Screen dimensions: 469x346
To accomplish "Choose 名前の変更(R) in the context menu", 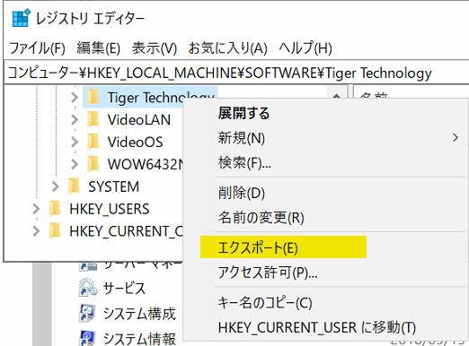I will tap(325, 218).
